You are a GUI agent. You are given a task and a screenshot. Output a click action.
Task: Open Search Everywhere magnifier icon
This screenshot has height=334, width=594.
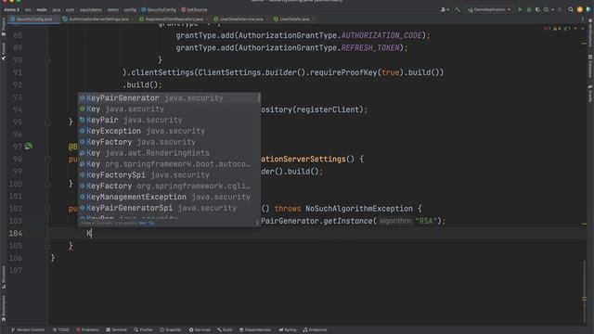pyautogui.click(x=571, y=9)
